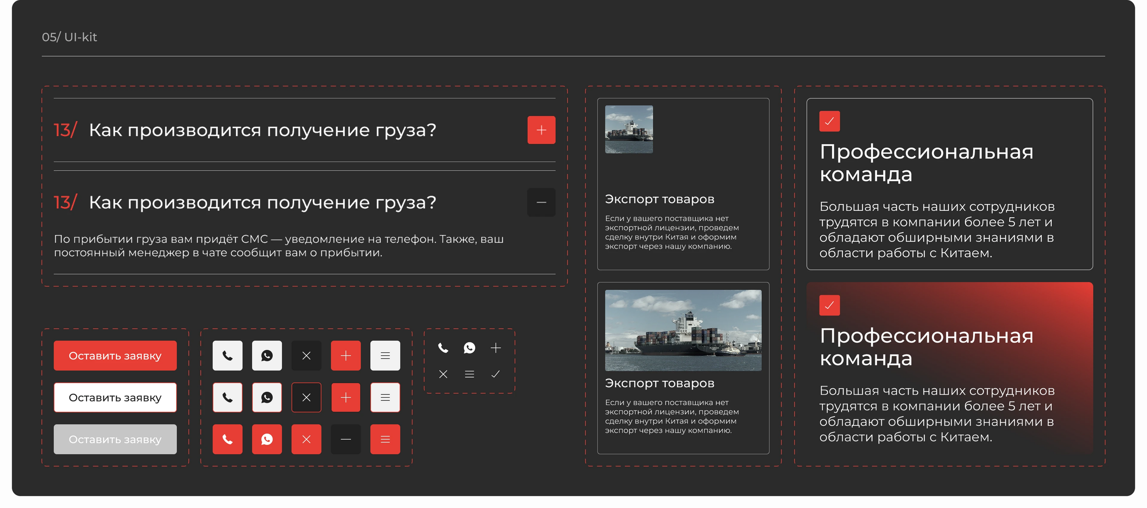Collapse the open FAQ with the minus button
This screenshot has height=508, width=1147.
click(541, 203)
